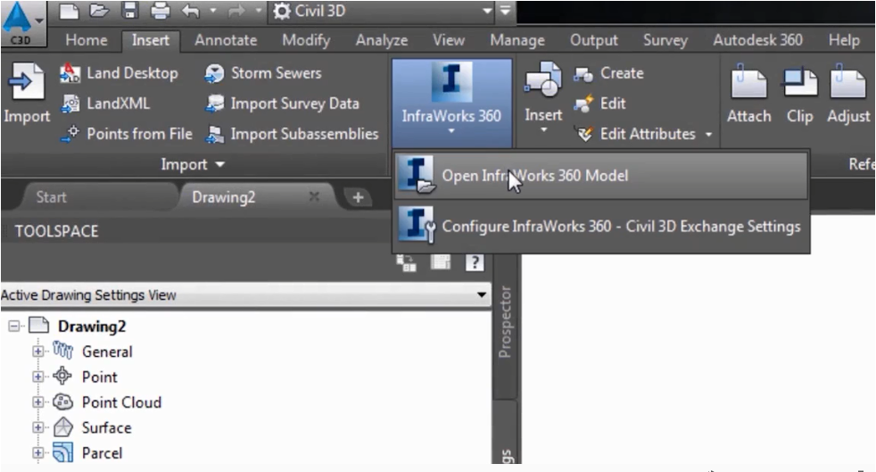This screenshot has width=876, height=472.
Task: Open the View ribbon tab
Action: (449, 40)
